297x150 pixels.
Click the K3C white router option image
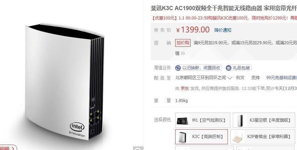182,137
